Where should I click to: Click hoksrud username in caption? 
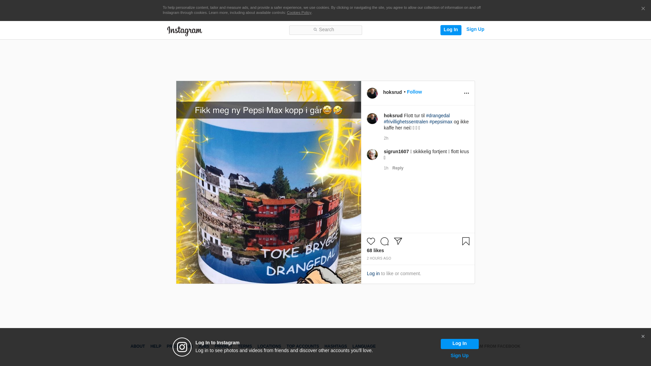tap(393, 116)
